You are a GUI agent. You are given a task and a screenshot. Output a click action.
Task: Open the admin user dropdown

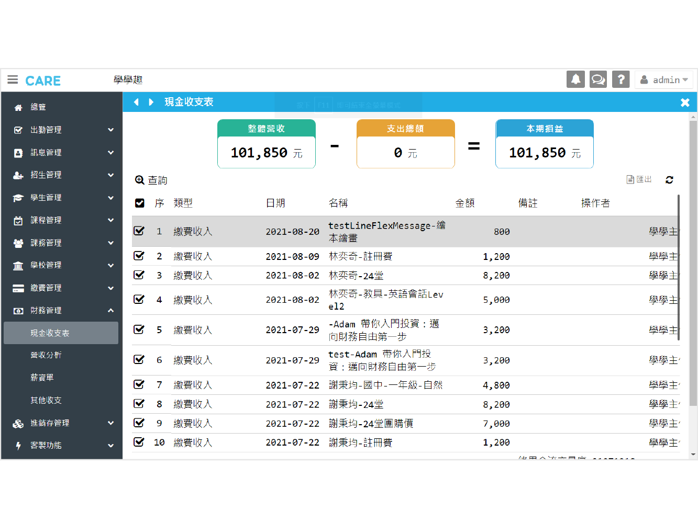pos(664,80)
